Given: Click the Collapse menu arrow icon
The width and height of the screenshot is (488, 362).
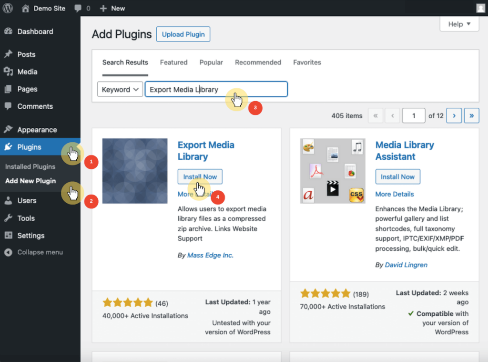Looking at the screenshot, I should click(9, 252).
